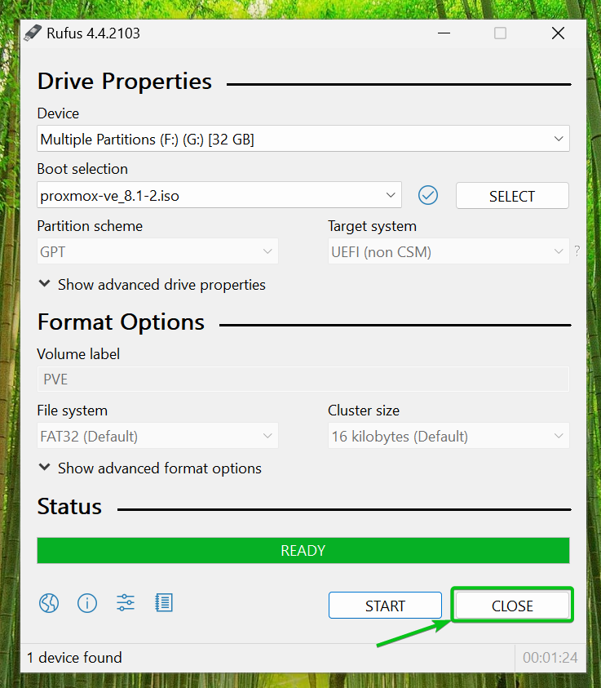Click the SELECT button
601x688 pixels.
[x=512, y=196]
